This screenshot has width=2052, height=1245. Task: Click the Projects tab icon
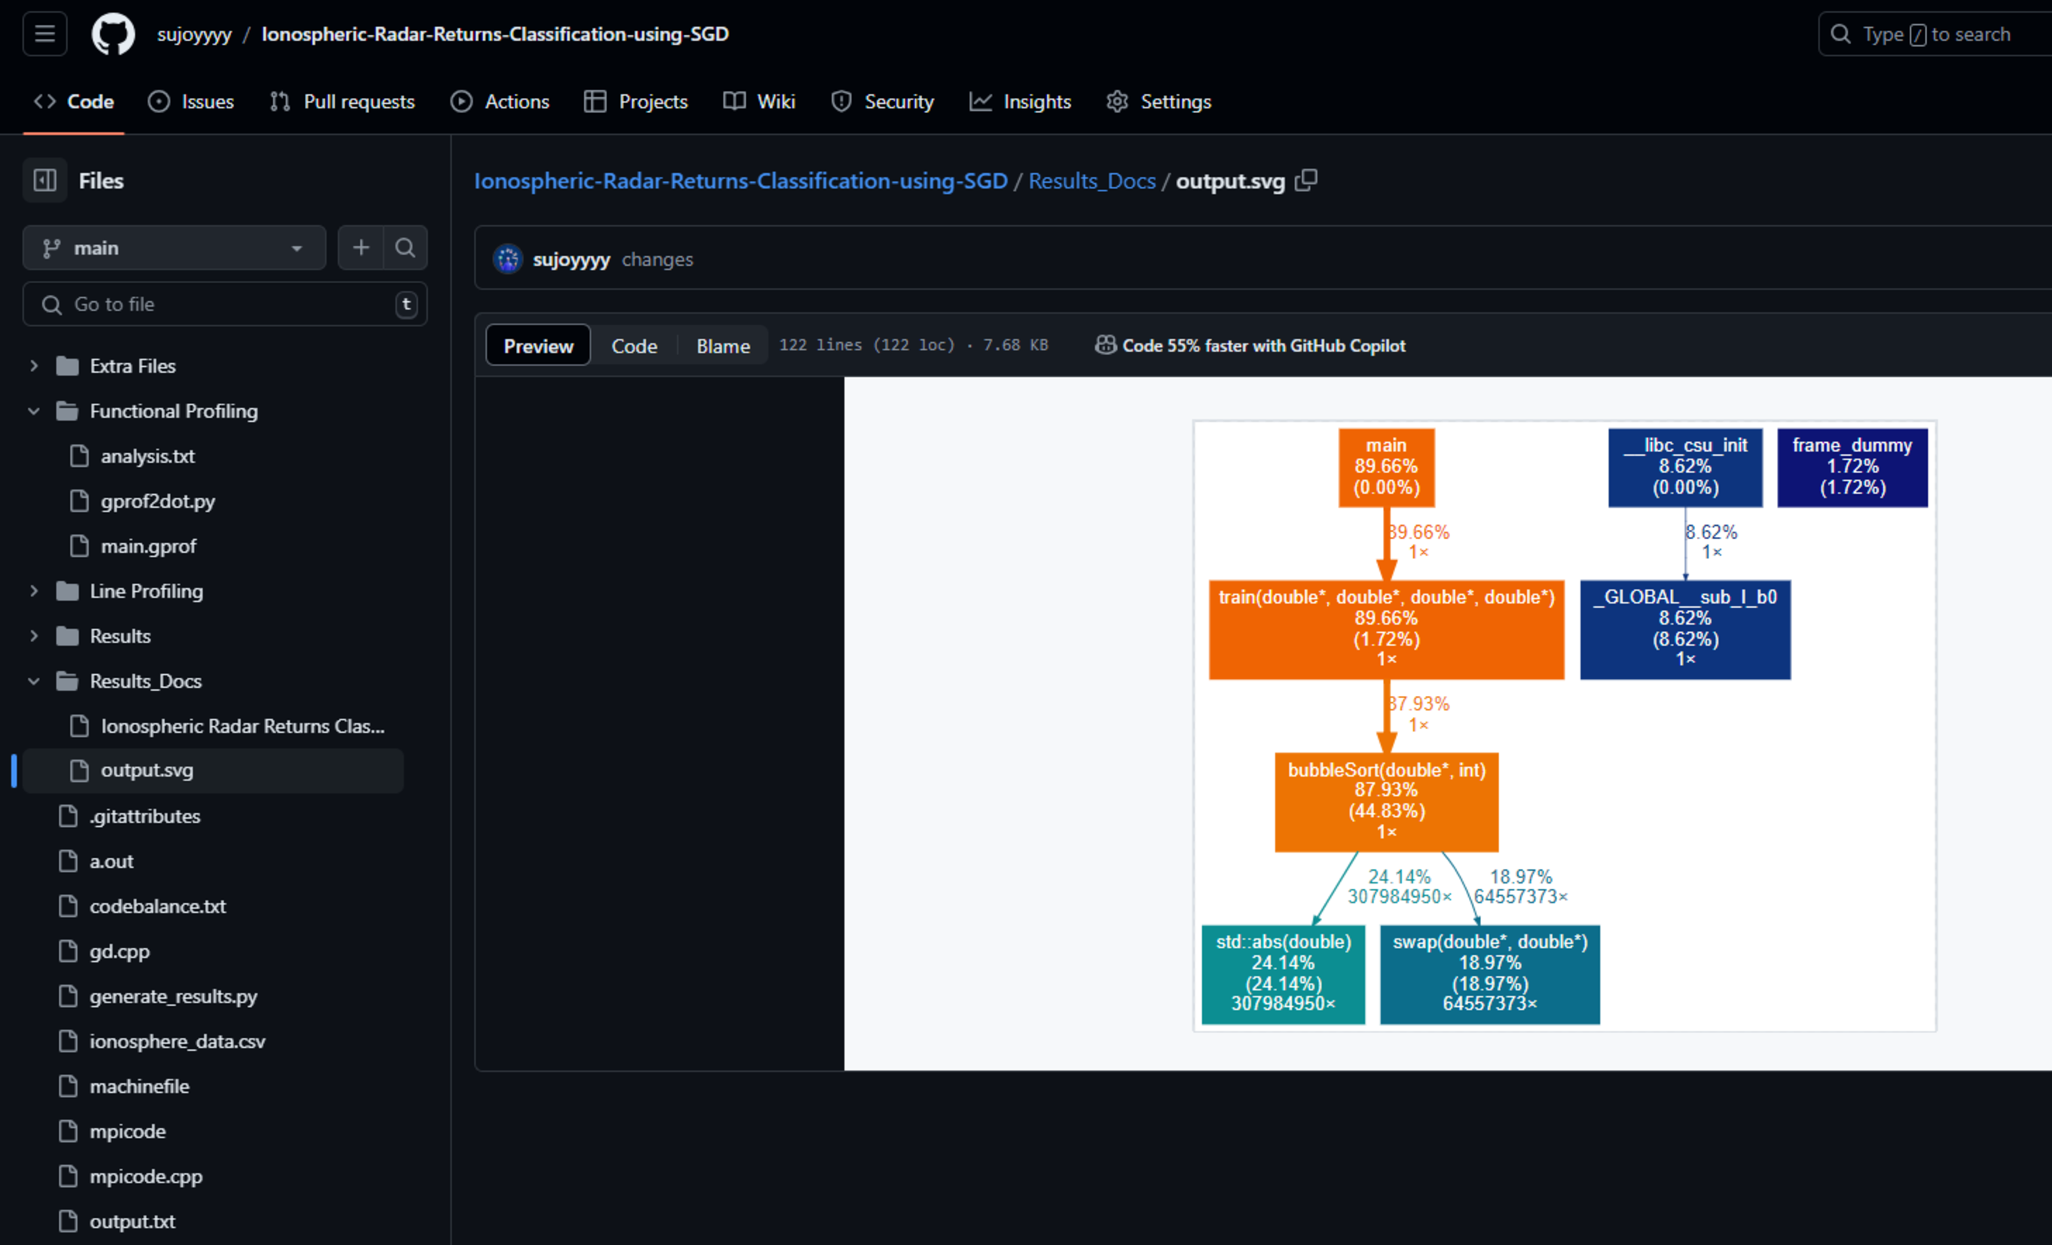597,101
